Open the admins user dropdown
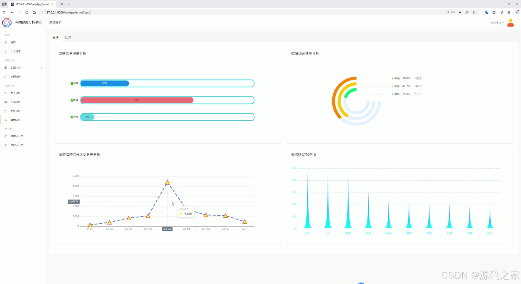The height and width of the screenshot is (284, 521). coord(497,23)
